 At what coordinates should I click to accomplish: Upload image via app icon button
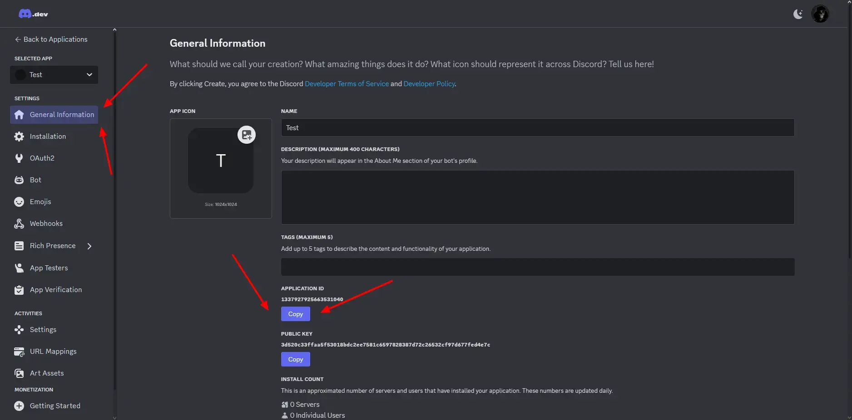(247, 135)
